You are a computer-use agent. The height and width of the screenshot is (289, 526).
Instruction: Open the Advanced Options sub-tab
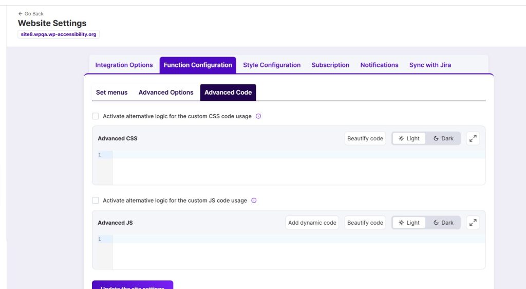click(166, 93)
